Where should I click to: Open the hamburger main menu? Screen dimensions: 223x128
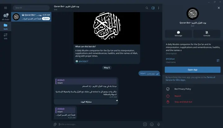(6, 8)
